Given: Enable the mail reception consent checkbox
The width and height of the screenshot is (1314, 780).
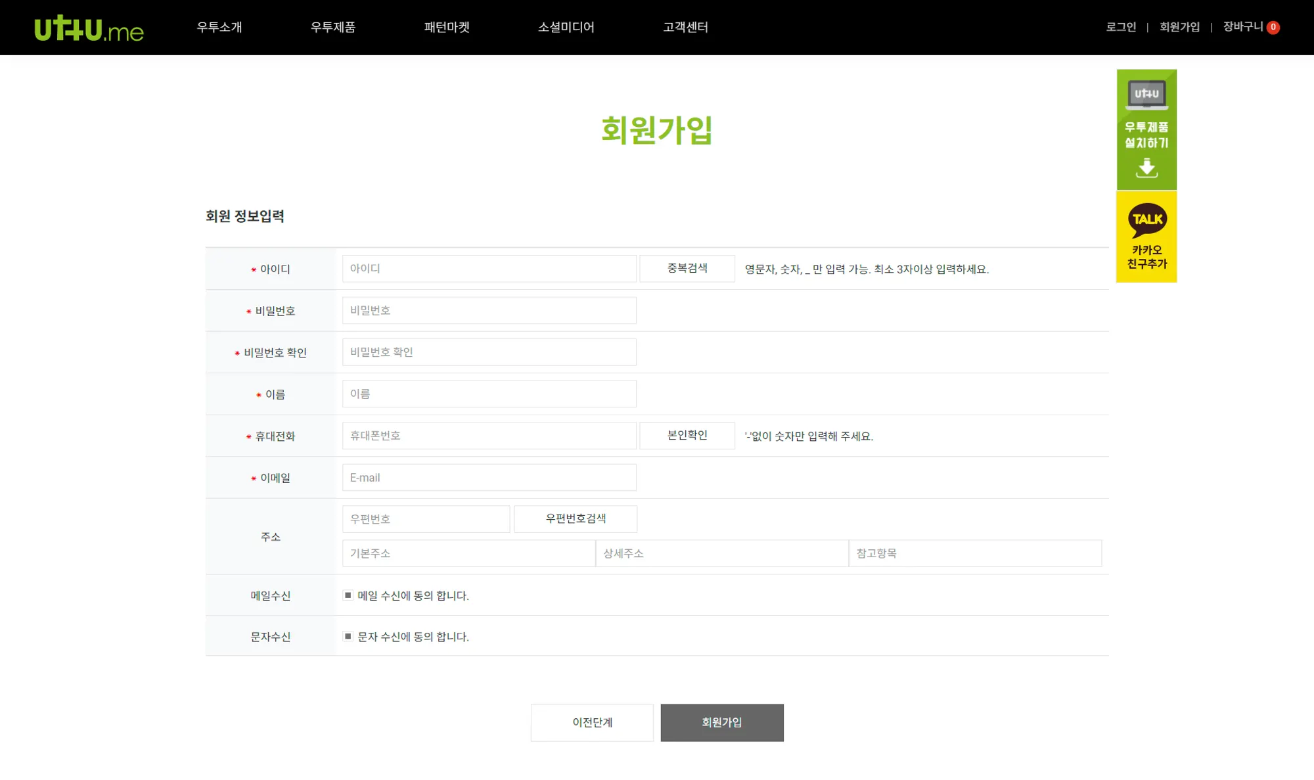Looking at the screenshot, I should tap(348, 595).
